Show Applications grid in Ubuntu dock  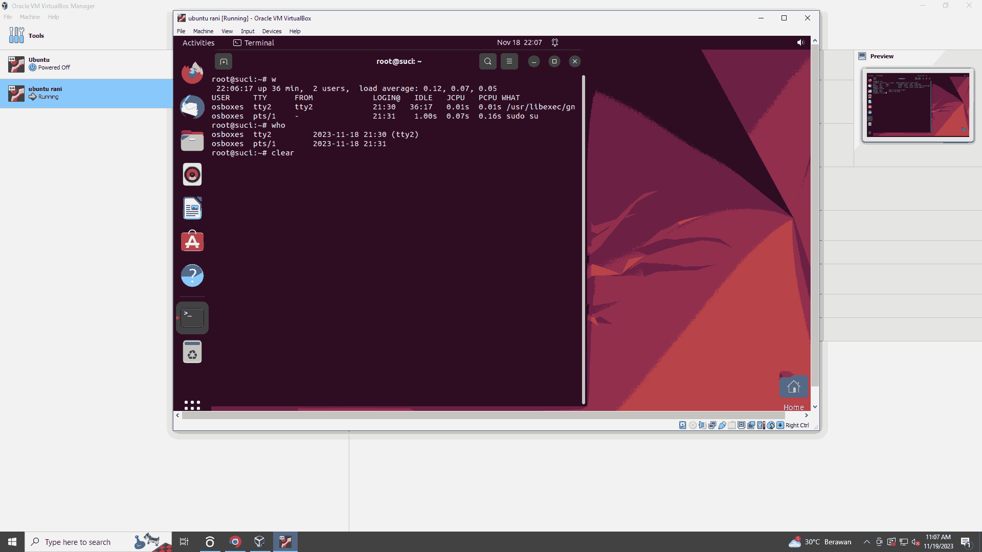click(x=192, y=405)
